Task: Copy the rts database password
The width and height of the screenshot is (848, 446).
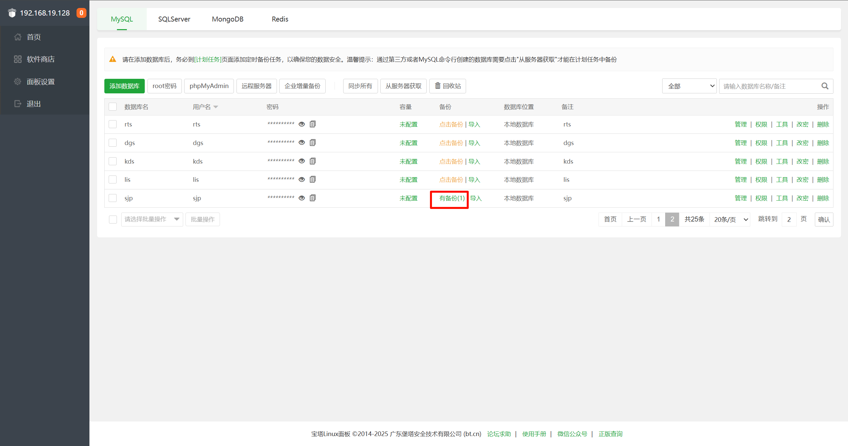Action: click(x=312, y=124)
